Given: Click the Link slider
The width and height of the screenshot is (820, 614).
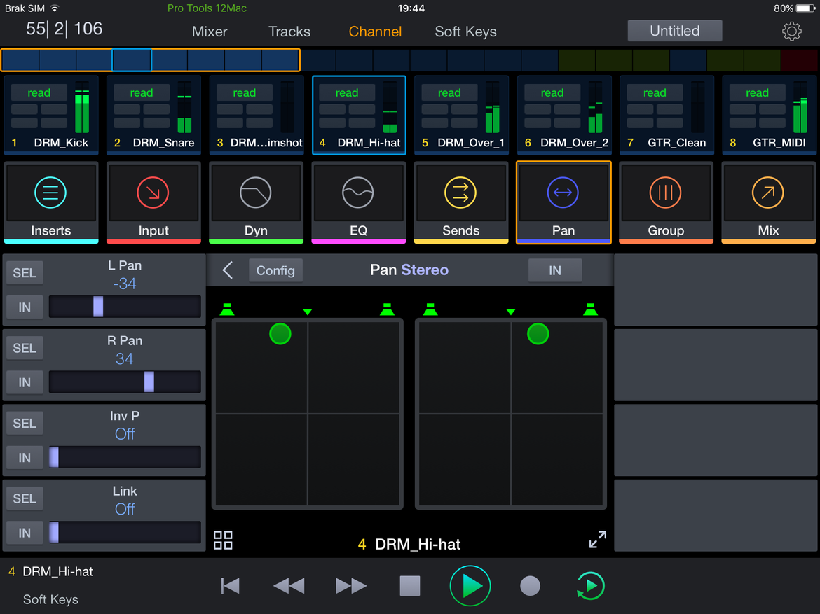Looking at the screenshot, I should click(125, 533).
